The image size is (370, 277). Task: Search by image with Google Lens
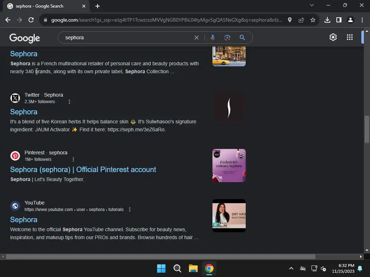pos(227,38)
